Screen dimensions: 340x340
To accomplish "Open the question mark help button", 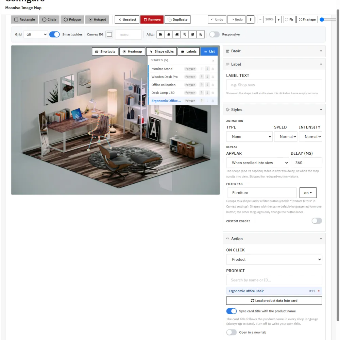I will 251,19.
